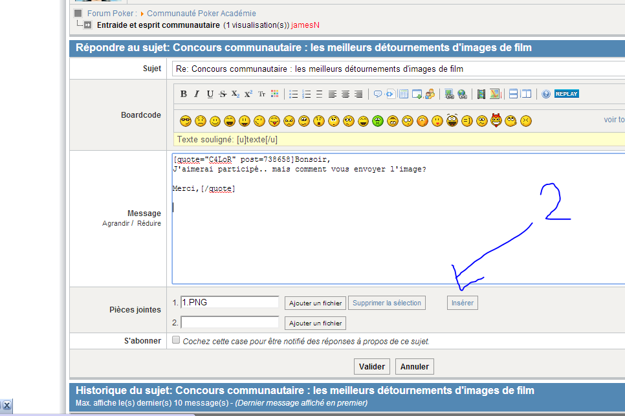Click the two-people users icon
Image resolution: width=625 pixels, height=416 pixels.
(430, 94)
